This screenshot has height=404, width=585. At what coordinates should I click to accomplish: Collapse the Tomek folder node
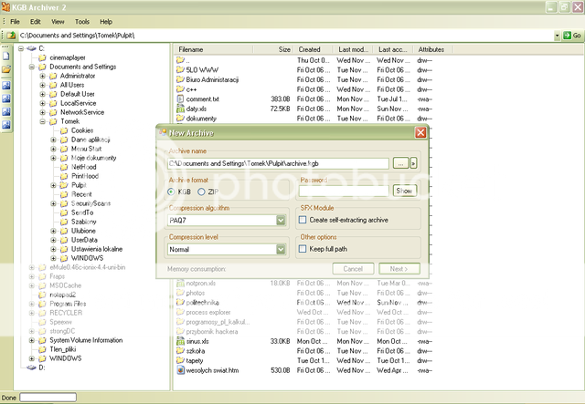43,121
